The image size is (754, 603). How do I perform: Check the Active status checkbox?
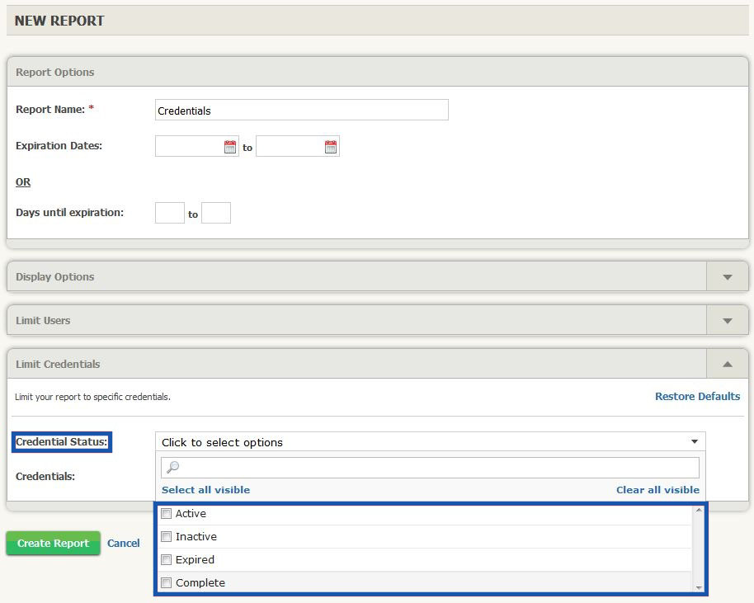166,513
